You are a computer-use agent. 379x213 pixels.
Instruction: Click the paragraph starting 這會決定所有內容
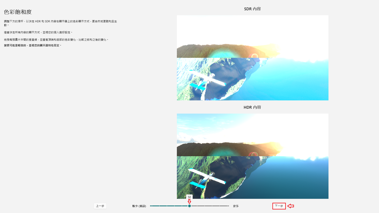point(38,32)
